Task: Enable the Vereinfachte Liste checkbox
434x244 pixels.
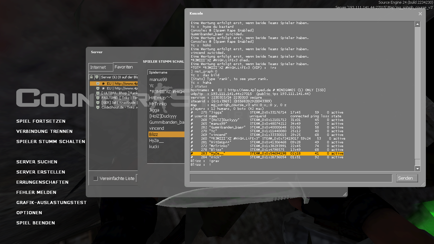Action: [x=96, y=179]
